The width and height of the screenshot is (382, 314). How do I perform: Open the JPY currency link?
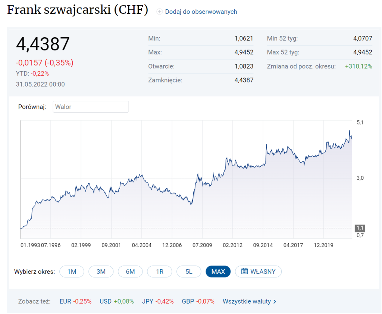pyautogui.click(x=147, y=301)
